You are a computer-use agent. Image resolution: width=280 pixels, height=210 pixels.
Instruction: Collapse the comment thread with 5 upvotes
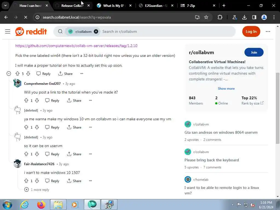tap(8, 74)
